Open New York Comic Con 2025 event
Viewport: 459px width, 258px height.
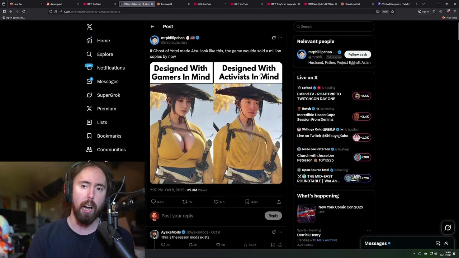coord(341,207)
